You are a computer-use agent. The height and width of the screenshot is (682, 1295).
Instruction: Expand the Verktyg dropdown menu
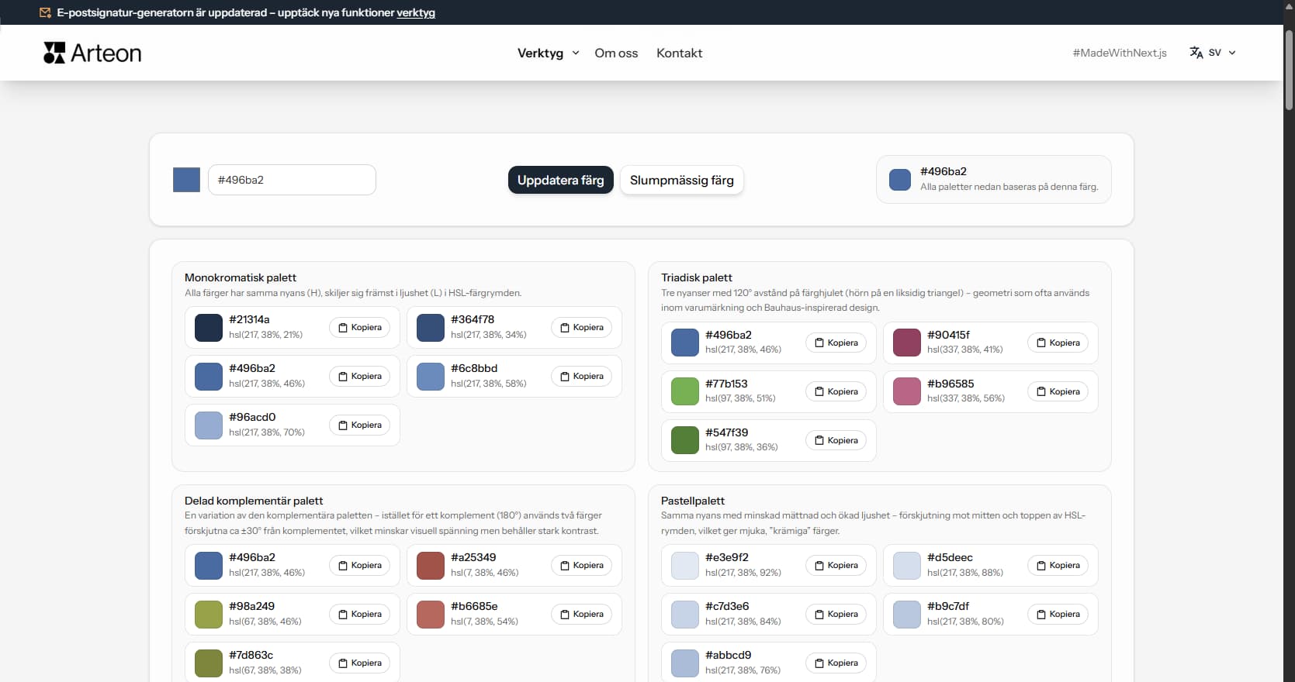point(541,53)
